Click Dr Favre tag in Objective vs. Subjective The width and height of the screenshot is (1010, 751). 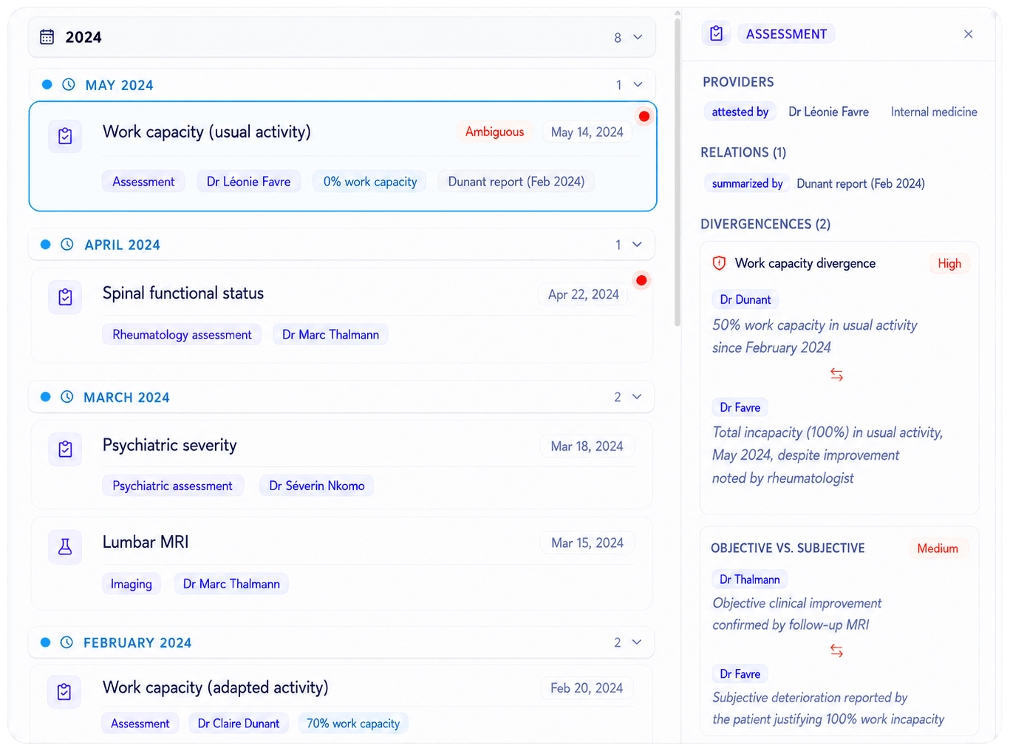click(740, 674)
